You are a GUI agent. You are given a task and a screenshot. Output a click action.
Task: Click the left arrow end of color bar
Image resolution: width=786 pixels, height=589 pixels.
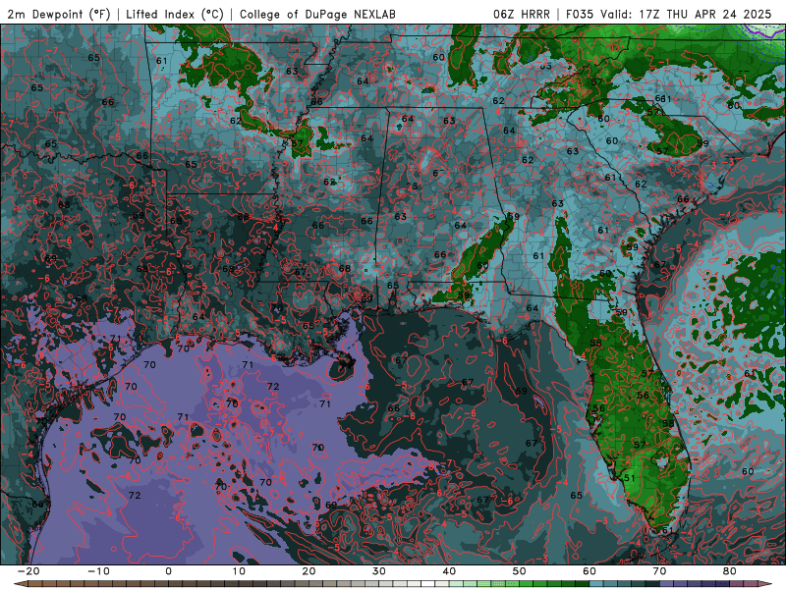point(19,584)
